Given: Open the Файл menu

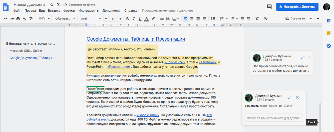Looking at the screenshot, I should point(17,11).
